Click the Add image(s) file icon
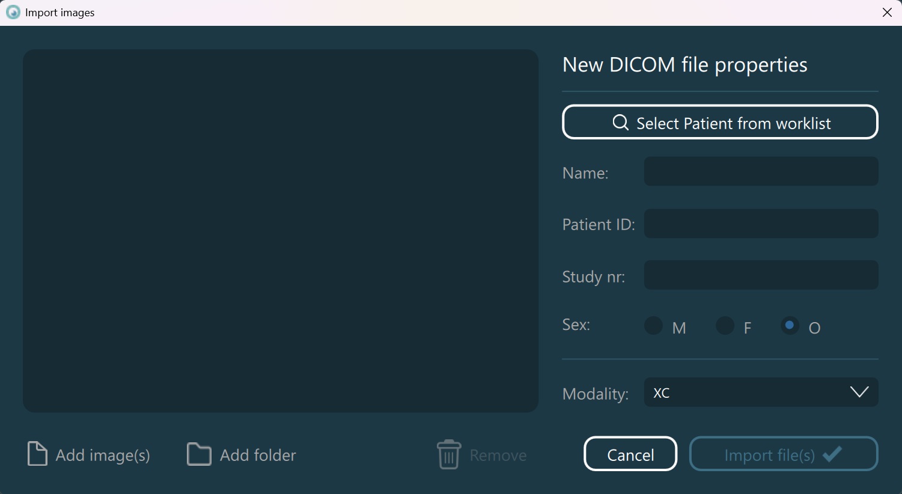Screen dimensions: 902x494 pos(37,454)
